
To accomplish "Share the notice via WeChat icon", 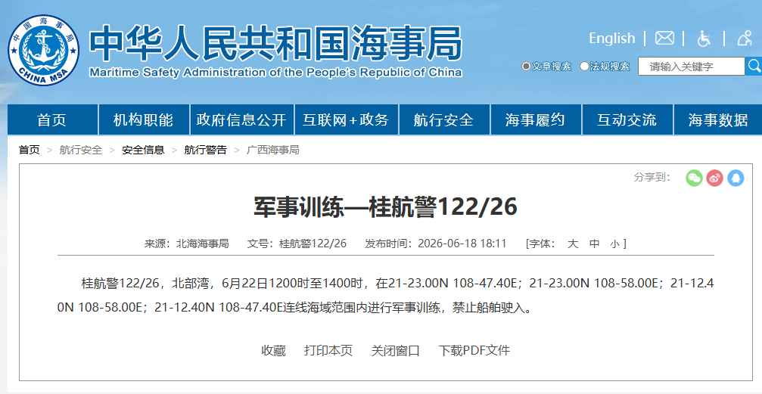I will click(x=694, y=178).
